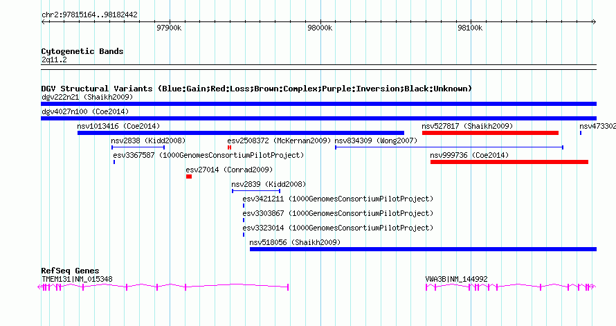
Task: Open the nsv1013416 (Coe2014) label
Action: pos(118,126)
